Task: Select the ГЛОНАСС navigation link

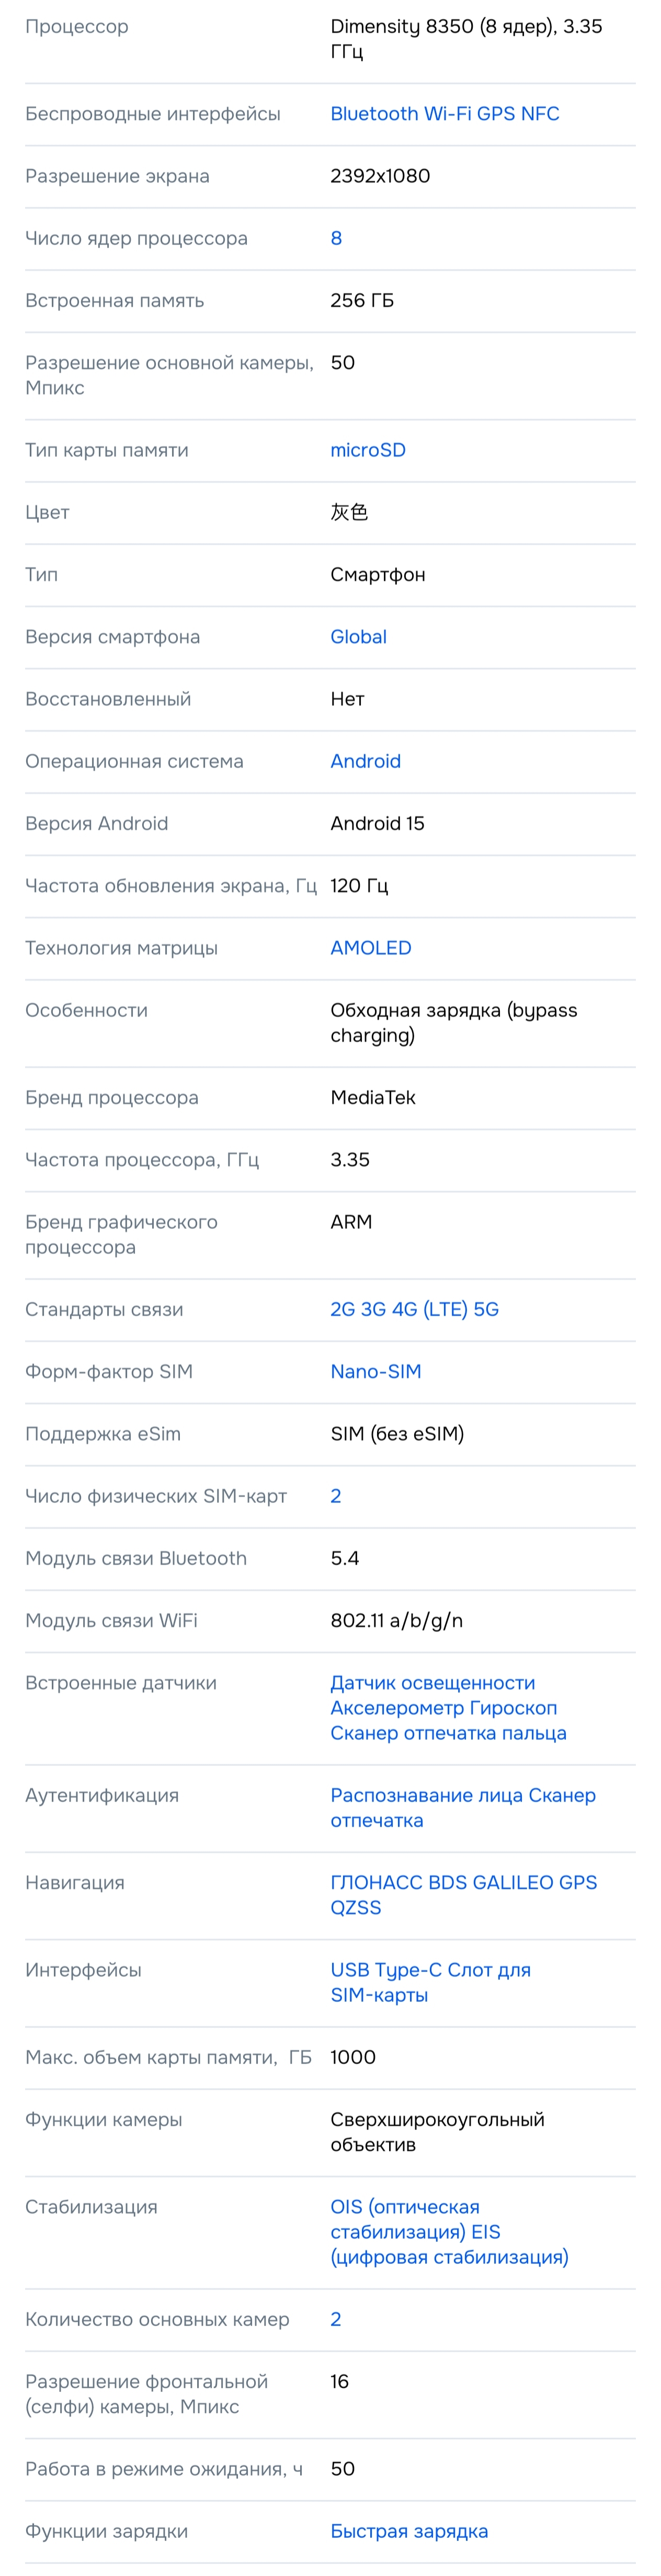Action: [x=376, y=1882]
